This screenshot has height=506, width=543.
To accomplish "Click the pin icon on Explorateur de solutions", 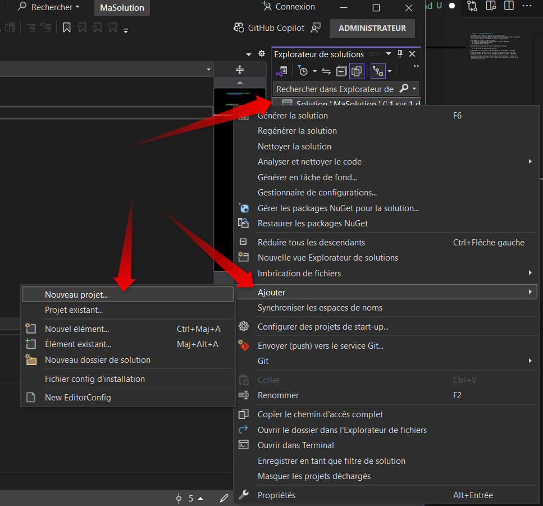I will coord(400,54).
